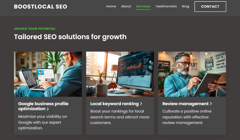The image size is (240, 140).
Task: Click the chevron beside Review management
Action: tap(211, 104)
